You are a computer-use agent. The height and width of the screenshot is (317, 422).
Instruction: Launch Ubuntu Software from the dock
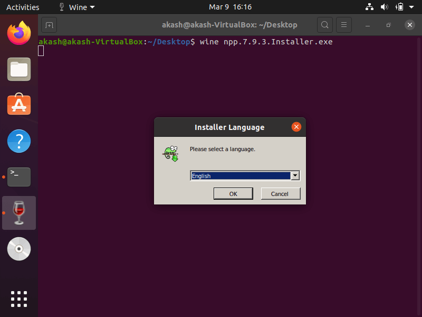18,105
